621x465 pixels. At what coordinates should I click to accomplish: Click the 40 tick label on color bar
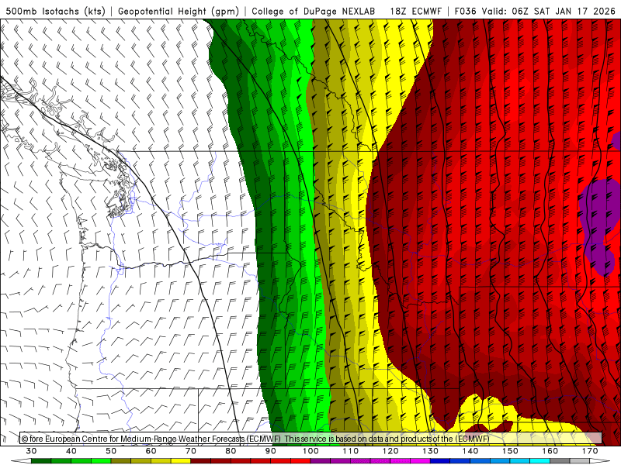71,451
